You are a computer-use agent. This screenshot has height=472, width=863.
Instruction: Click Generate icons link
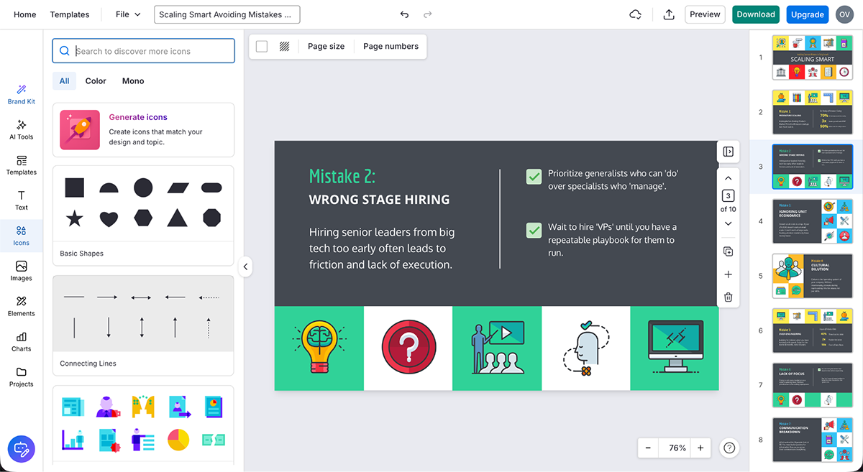138,117
